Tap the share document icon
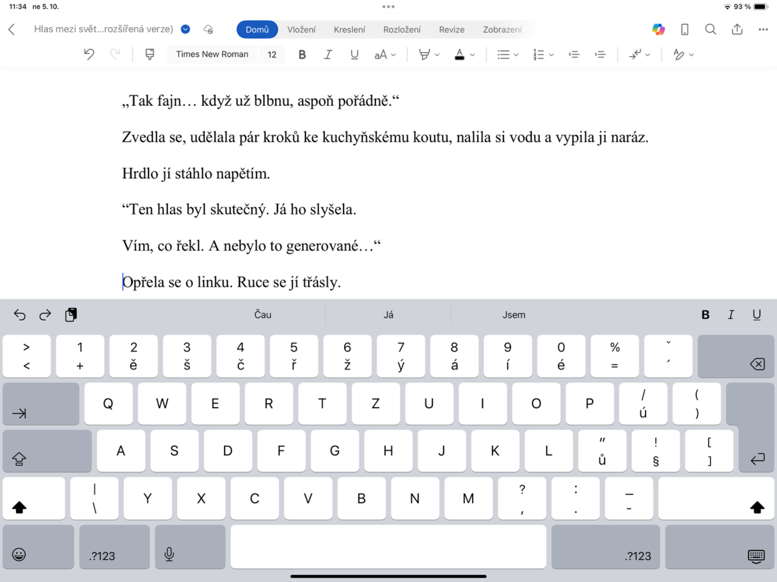The image size is (777, 582). [x=737, y=30]
